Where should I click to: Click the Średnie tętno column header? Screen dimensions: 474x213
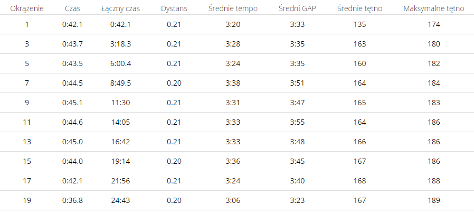point(359,9)
